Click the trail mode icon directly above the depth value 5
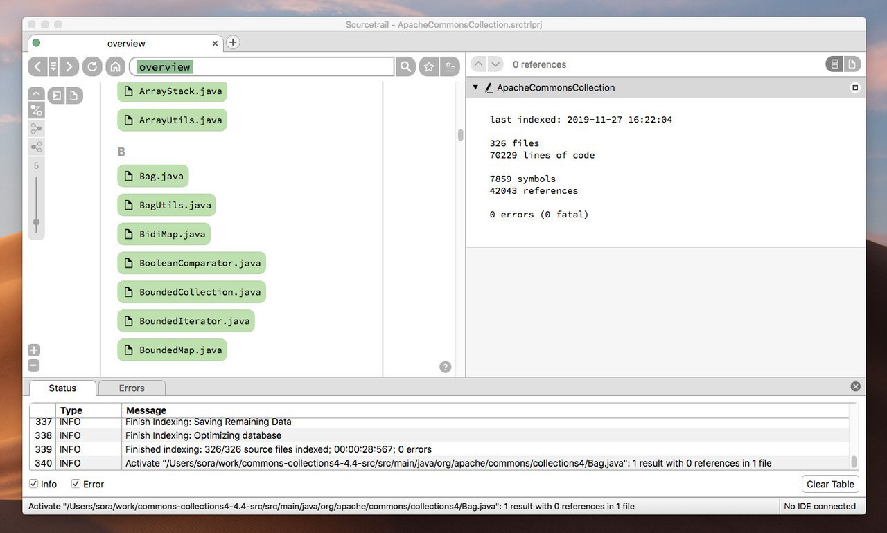The image size is (887, 533). click(x=36, y=147)
